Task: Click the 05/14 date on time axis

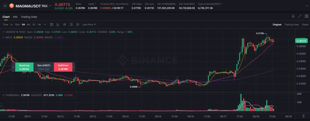Action: pyautogui.click(x=126, y=116)
